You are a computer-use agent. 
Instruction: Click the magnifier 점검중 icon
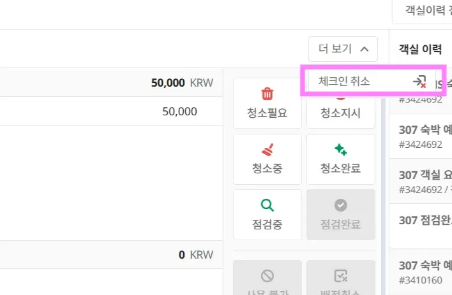tap(267, 205)
